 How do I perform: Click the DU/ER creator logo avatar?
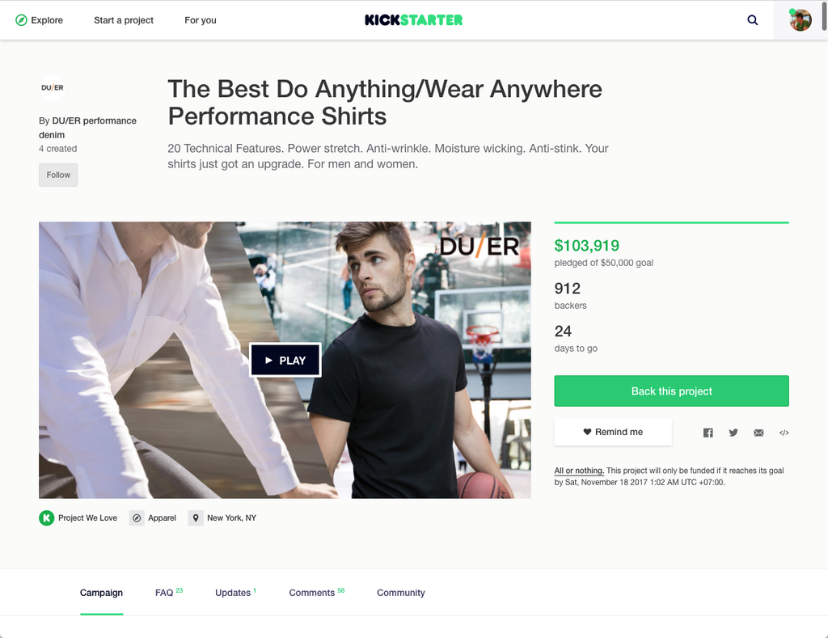click(53, 87)
